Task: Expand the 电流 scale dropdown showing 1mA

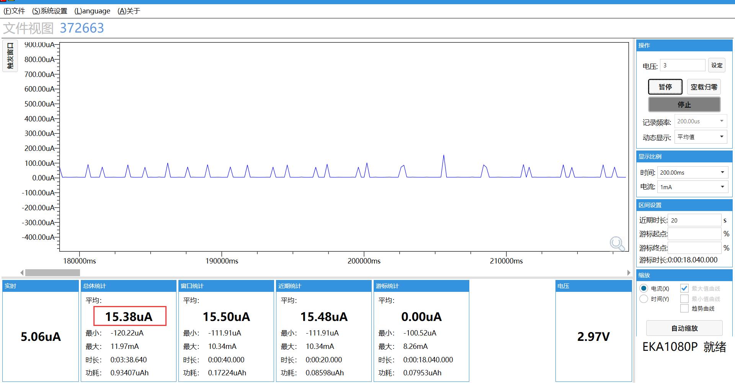Action: [692, 187]
